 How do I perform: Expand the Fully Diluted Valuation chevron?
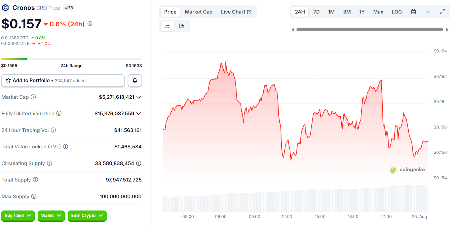click(x=139, y=114)
